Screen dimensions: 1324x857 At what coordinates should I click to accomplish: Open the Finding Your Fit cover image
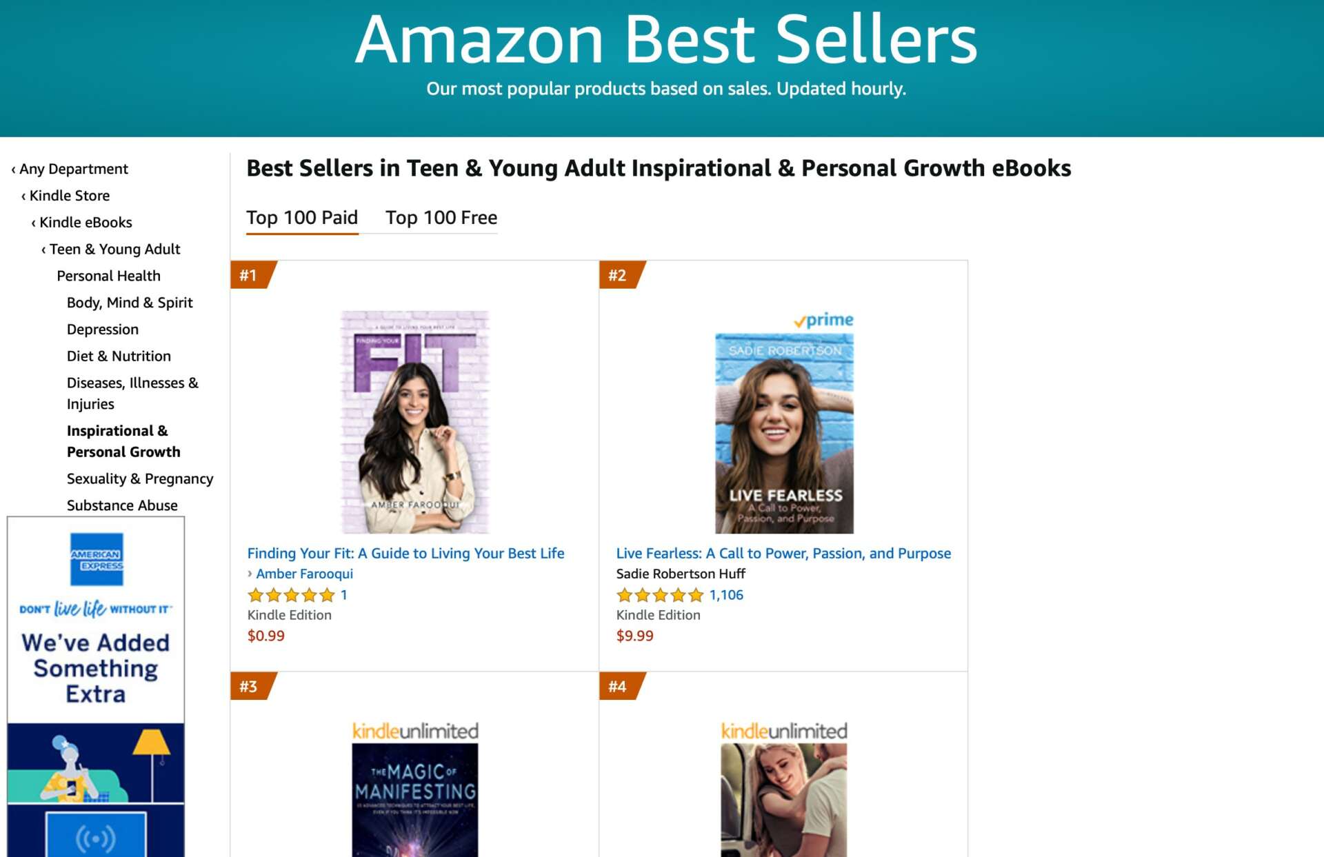(415, 421)
